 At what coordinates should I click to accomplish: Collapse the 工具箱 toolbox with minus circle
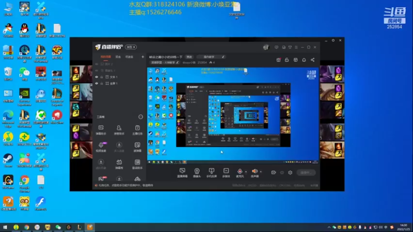[x=140, y=117]
